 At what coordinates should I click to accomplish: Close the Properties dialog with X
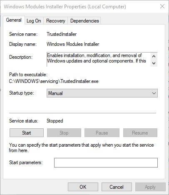162,6
